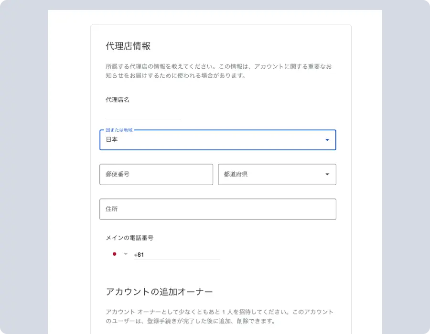
Task: Click the アカウントの追加オーナー heading
Action: tap(159, 292)
